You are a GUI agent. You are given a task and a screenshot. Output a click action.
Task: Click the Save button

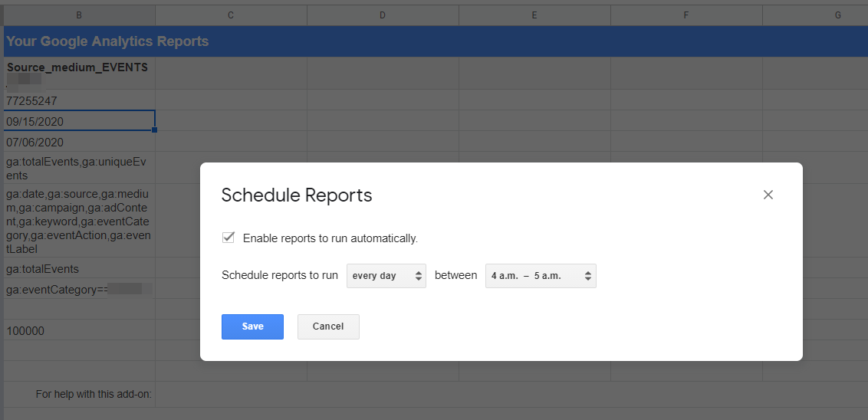click(x=252, y=326)
